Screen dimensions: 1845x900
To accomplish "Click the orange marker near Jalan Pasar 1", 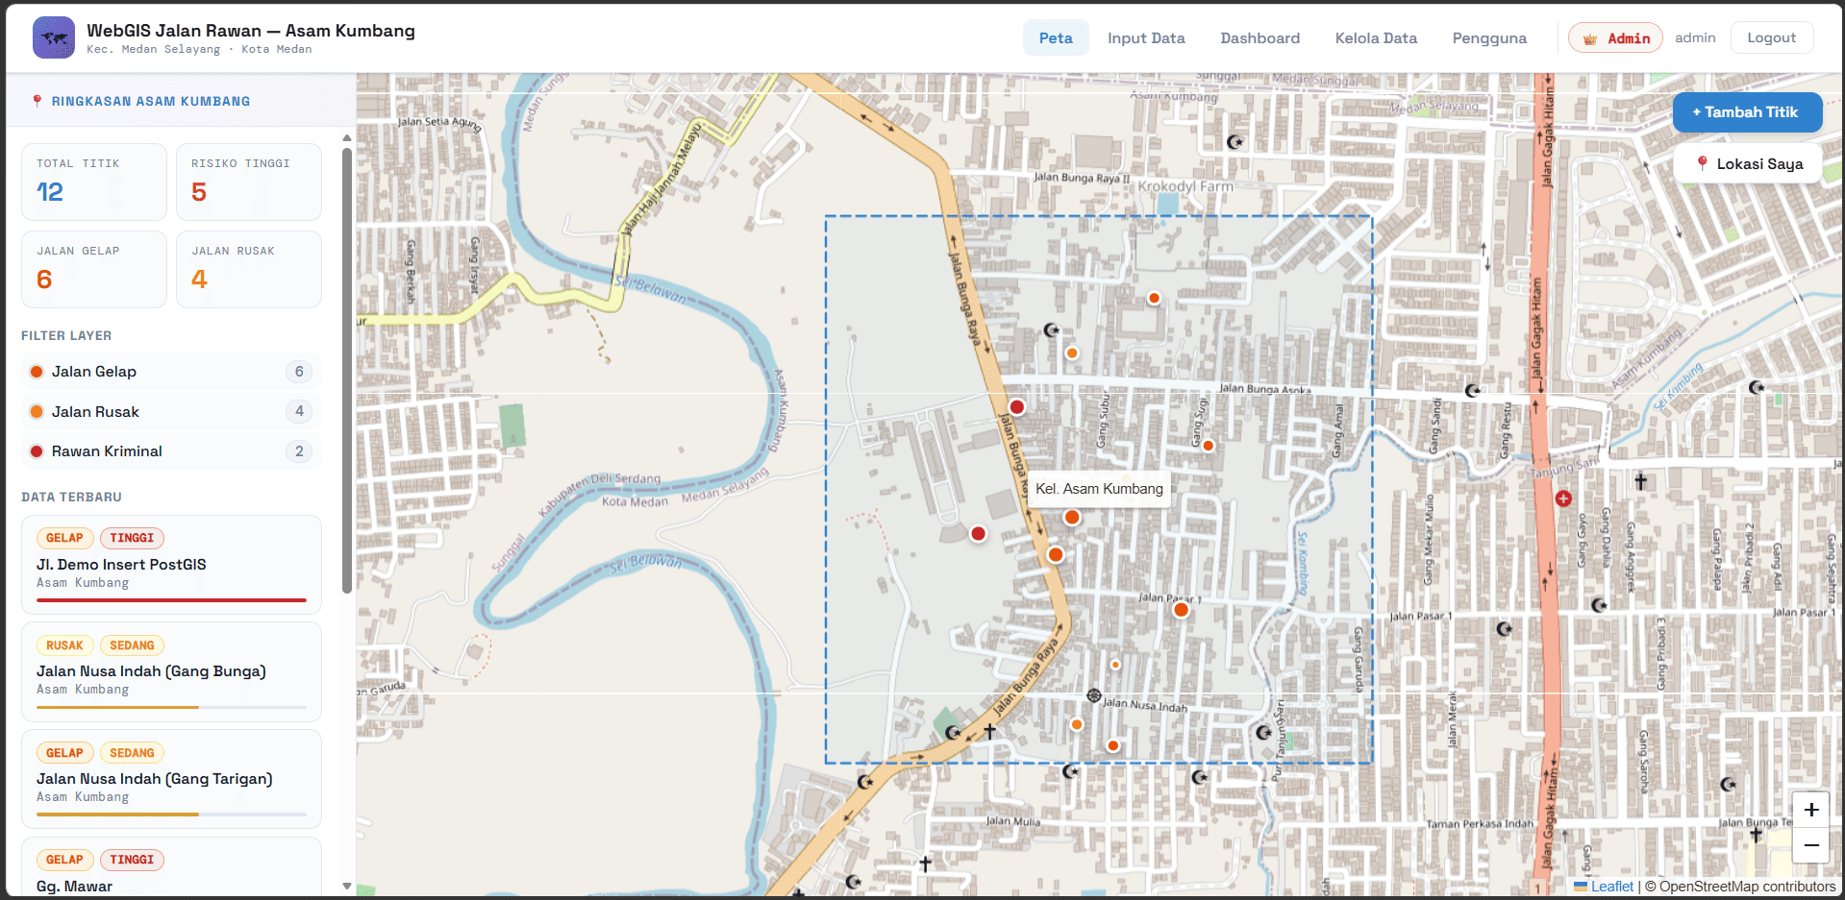I will [1182, 609].
